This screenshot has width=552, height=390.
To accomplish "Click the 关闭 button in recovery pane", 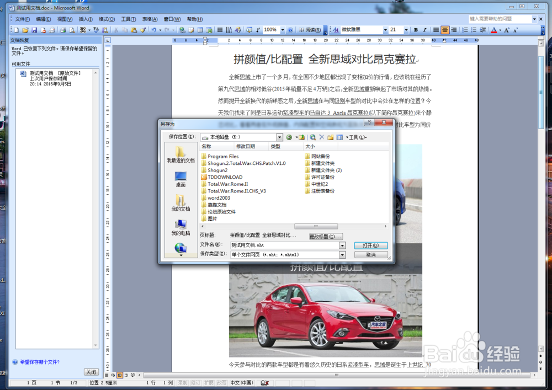I will click(91, 372).
